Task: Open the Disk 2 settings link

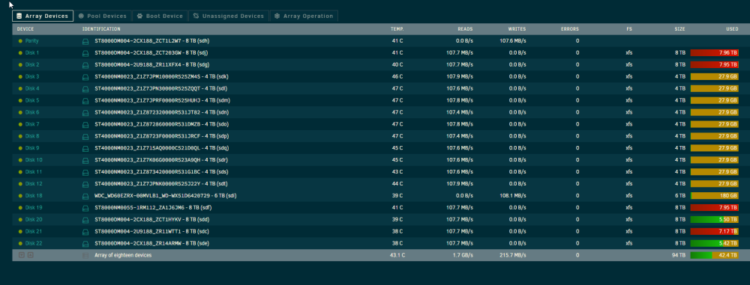Action: point(32,65)
